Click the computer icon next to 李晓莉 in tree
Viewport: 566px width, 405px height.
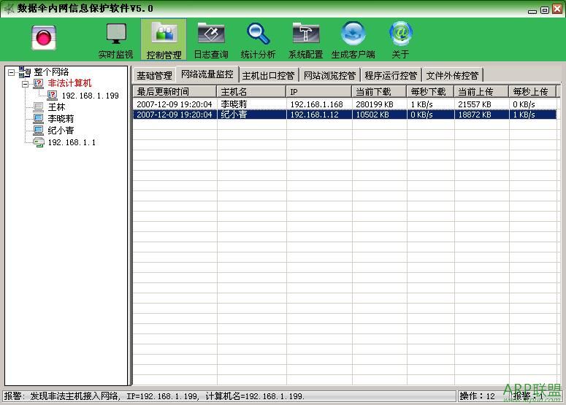[38, 119]
